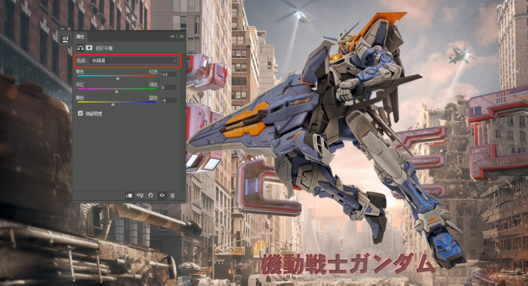
Task: Click the magenta-green balance slider handle
Action: (116, 91)
